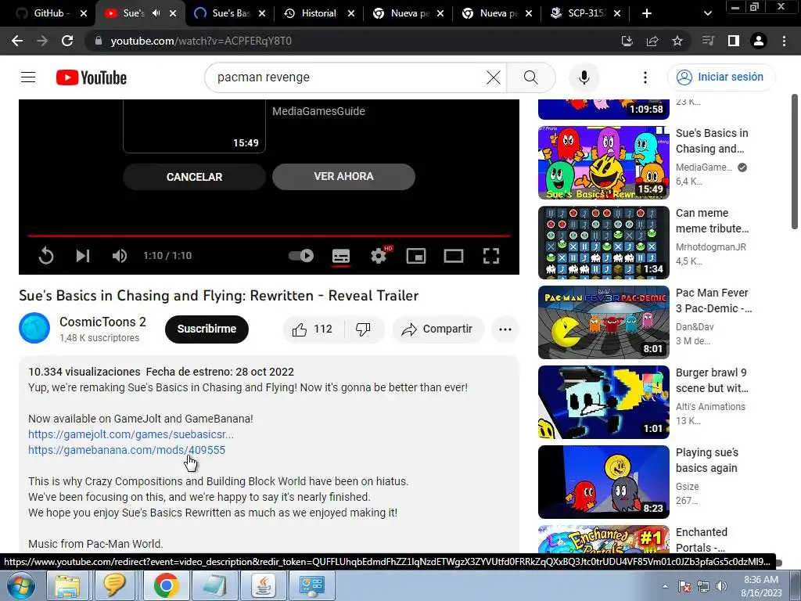
Task: Switch to miniplayer mode
Action: (416, 256)
